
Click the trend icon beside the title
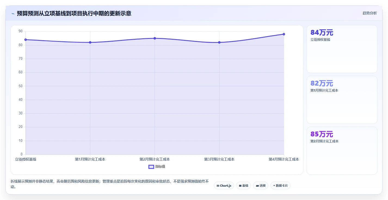[x=13, y=14]
